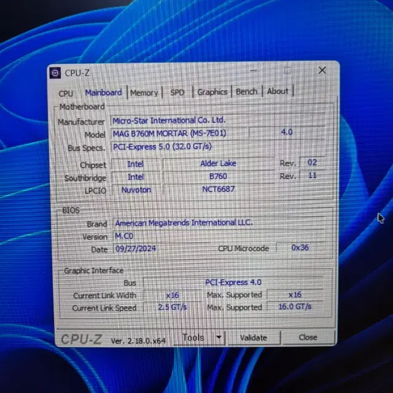The height and width of the screenshot is (393, 393).
Task: Click the CPU-Z logo in bottom bar
Action: click(82, 340)
